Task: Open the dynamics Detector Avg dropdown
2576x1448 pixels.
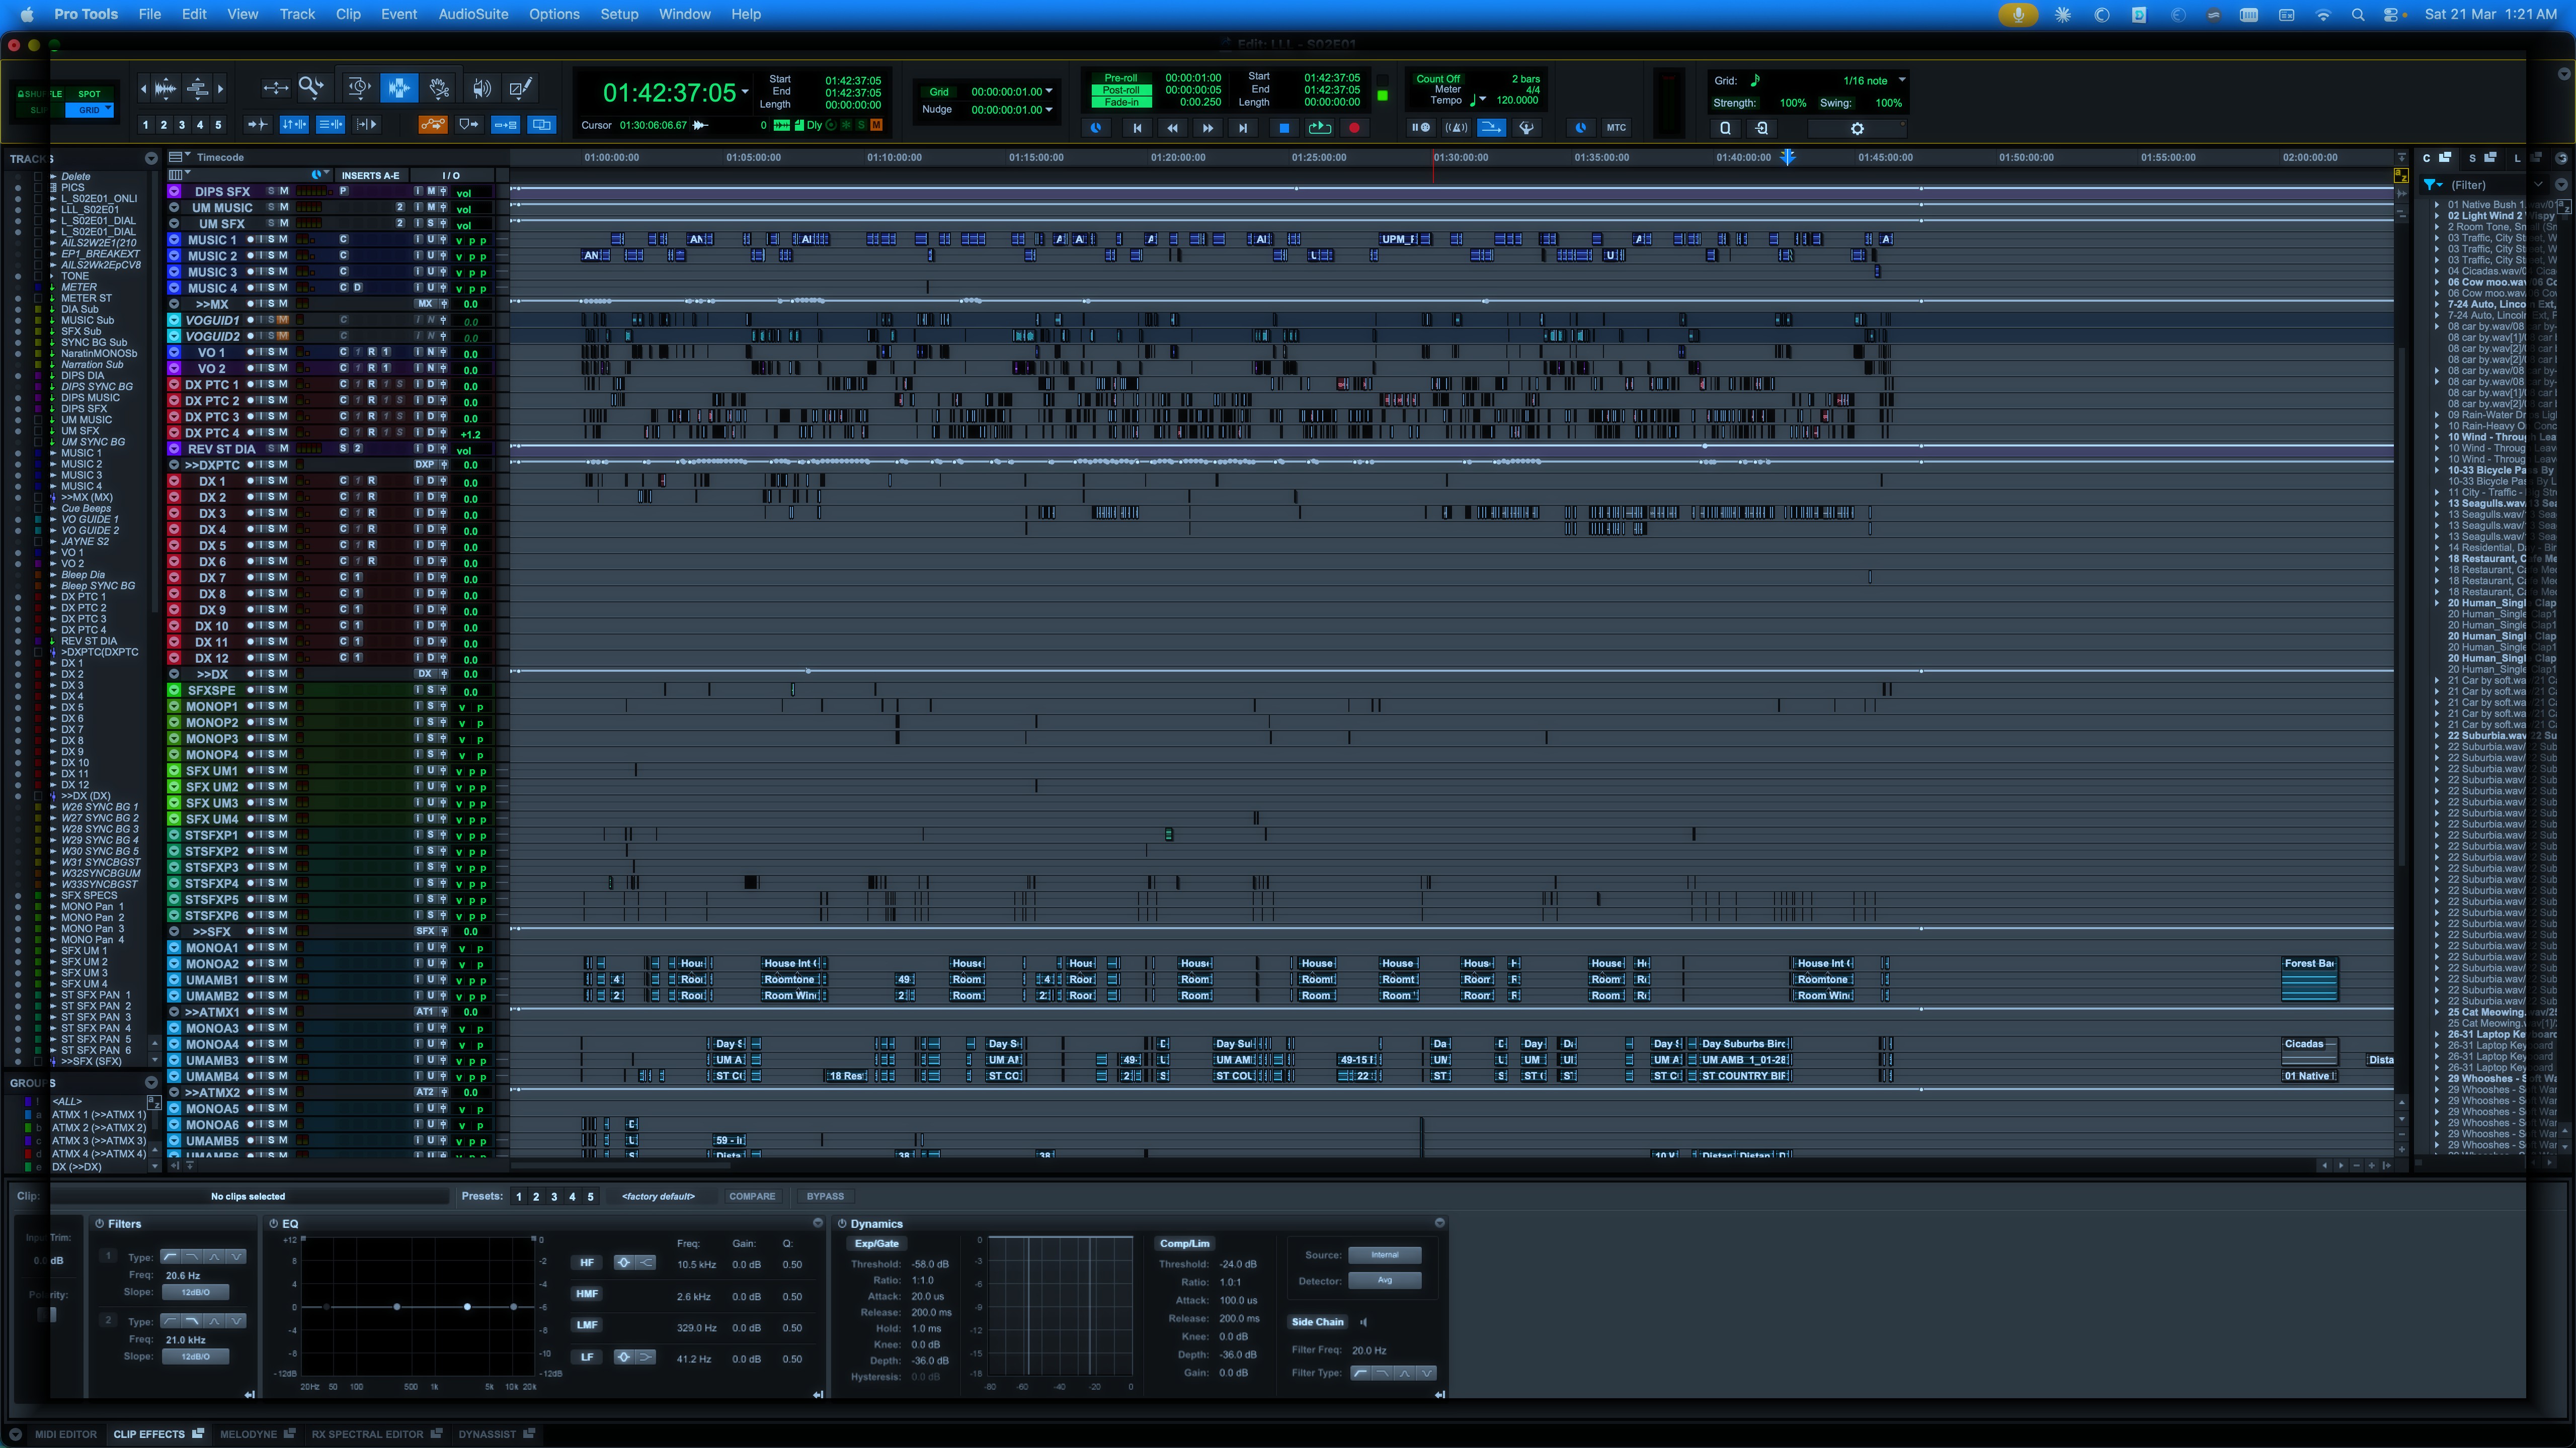Action: [x=1385, y=1281]
